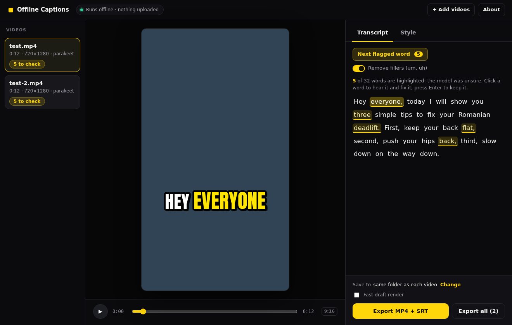Image resolution: width=512 pixels, height=325 pixels.
Task: Click the green offline status dot
Action: 81,10
